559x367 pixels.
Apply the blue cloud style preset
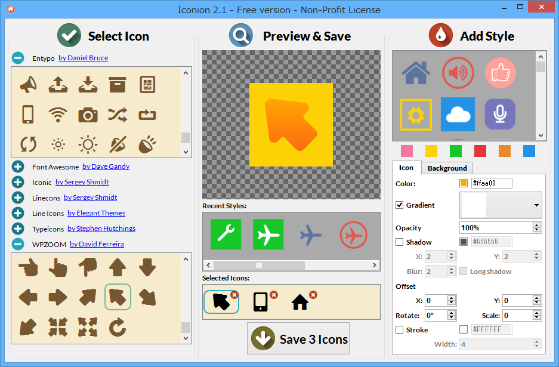click(458, 113)
